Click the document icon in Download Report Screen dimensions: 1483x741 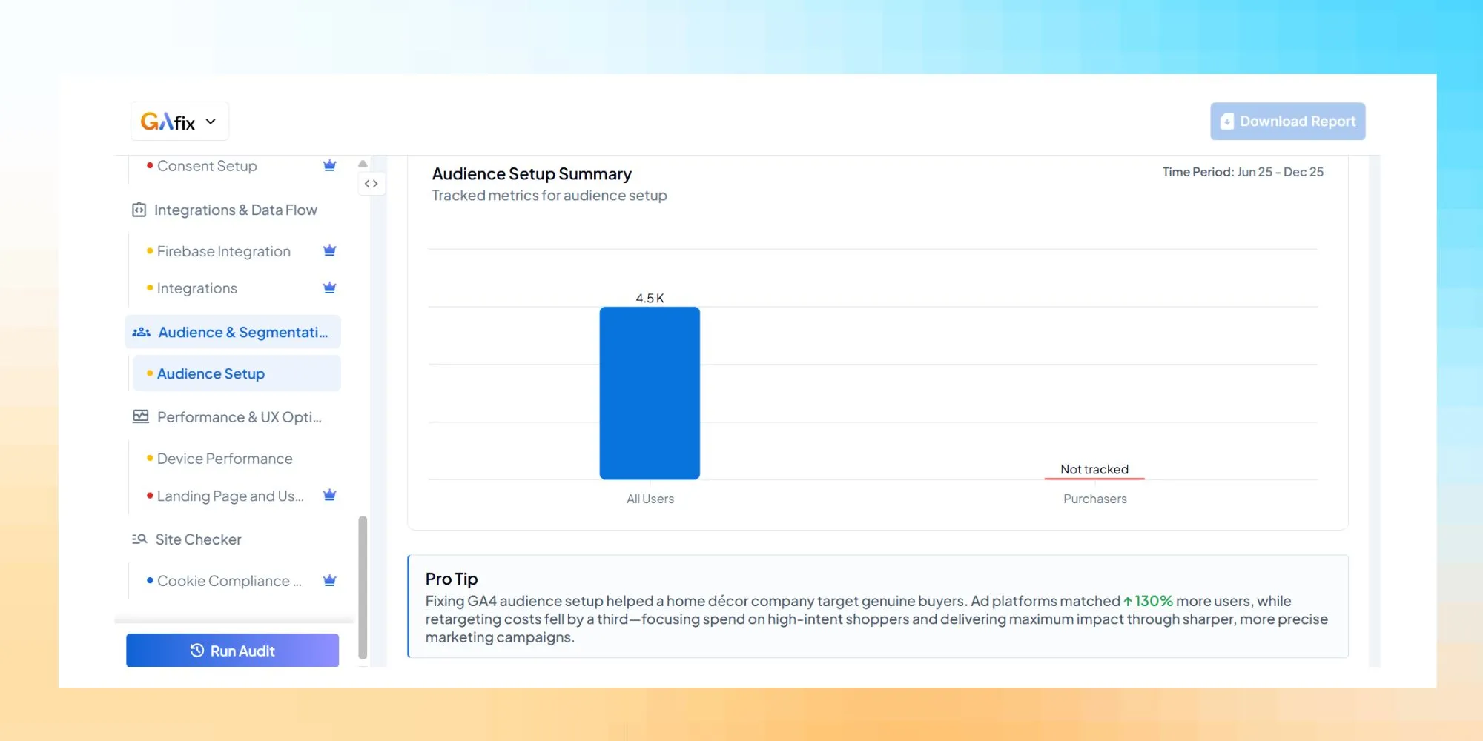[1228, 121]
